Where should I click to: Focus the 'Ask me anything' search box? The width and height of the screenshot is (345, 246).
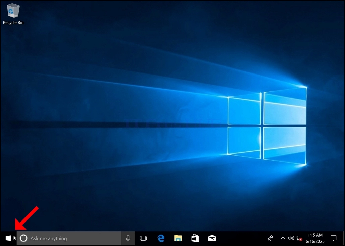coord(69,238)
